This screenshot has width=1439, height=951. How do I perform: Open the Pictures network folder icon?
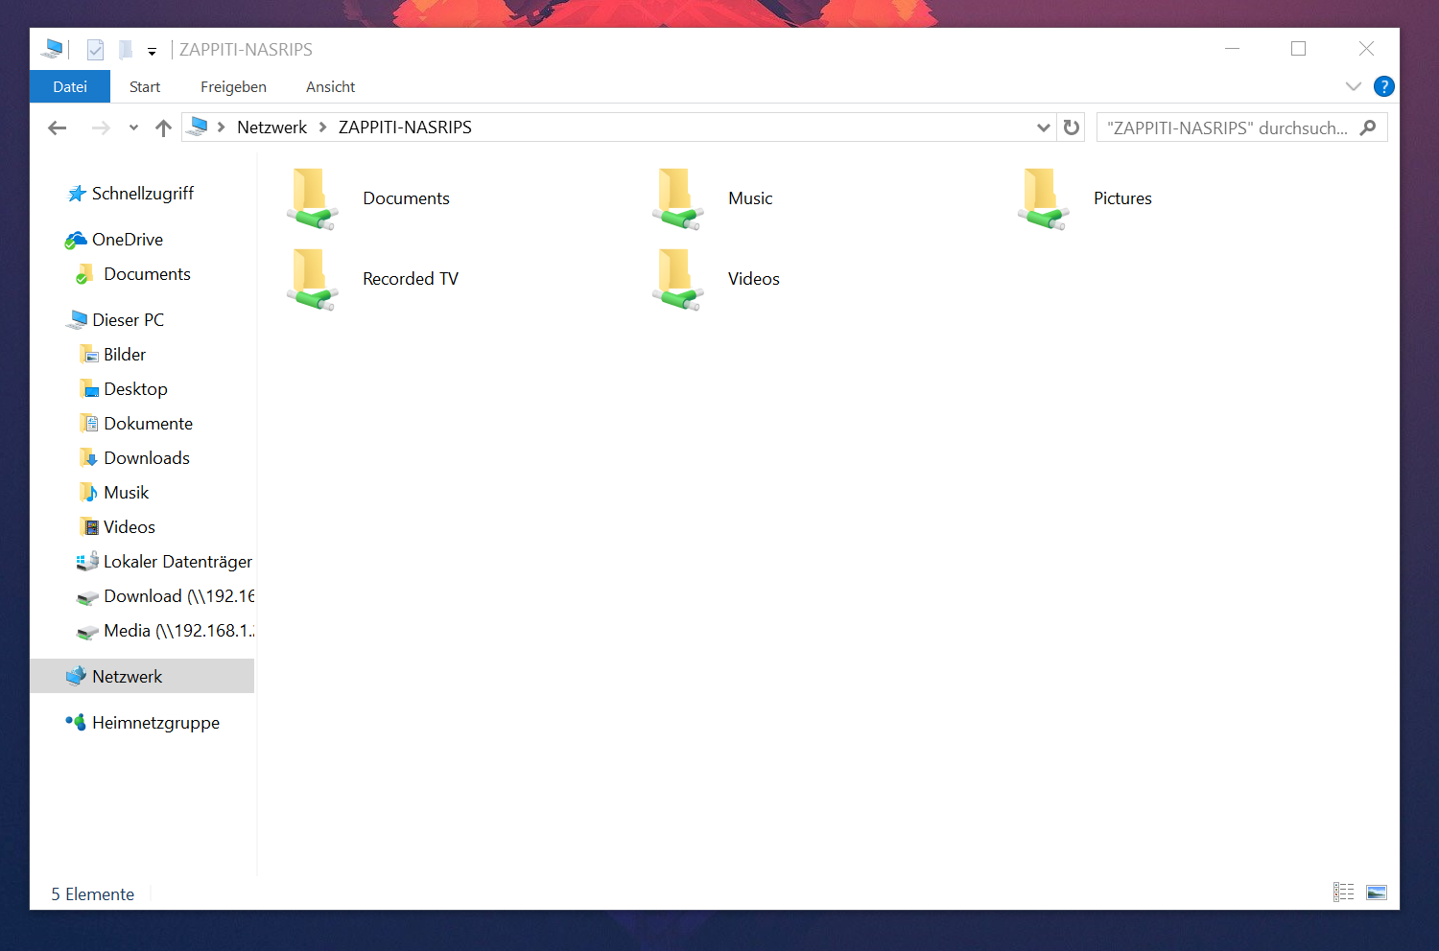tap(1043, 199)
